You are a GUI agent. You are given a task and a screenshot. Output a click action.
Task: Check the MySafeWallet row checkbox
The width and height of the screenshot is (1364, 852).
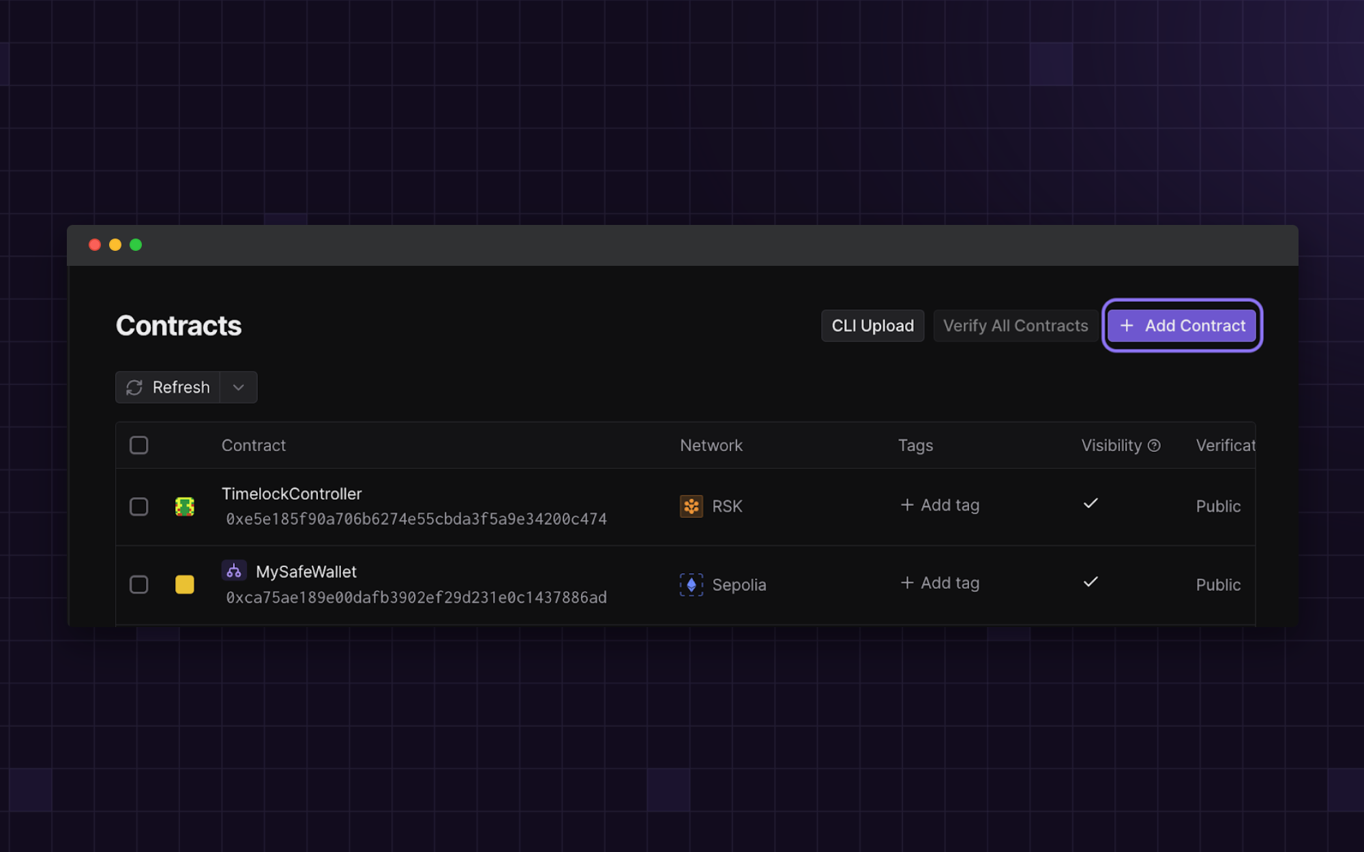point(139,585)
